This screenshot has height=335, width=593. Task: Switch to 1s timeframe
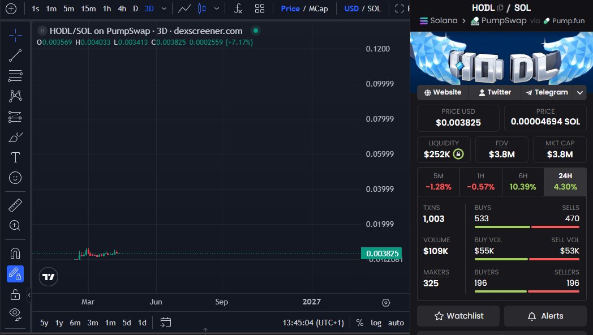(x=35, y=8)
